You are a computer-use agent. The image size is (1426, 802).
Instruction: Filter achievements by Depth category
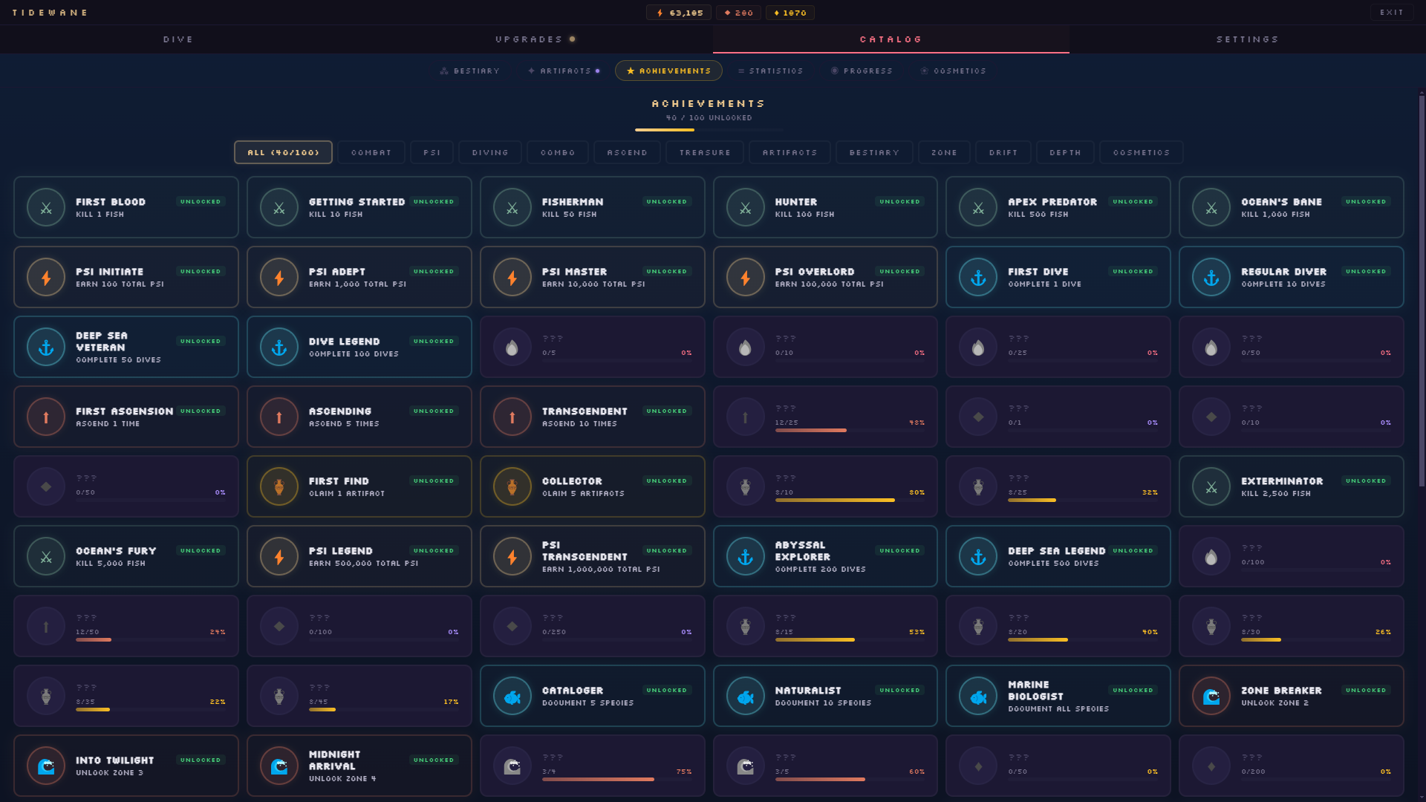[x=1065, y=152]
